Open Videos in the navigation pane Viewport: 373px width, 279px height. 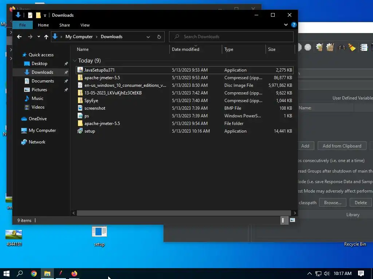click(38, 107)
